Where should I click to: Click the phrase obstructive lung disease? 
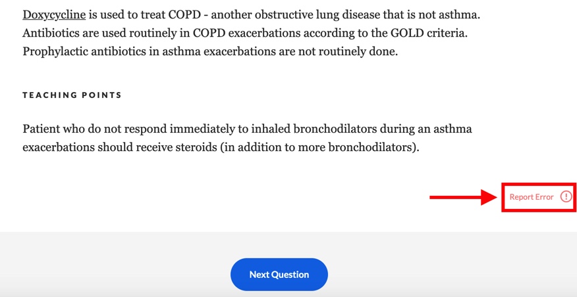(x=308, y=15)
